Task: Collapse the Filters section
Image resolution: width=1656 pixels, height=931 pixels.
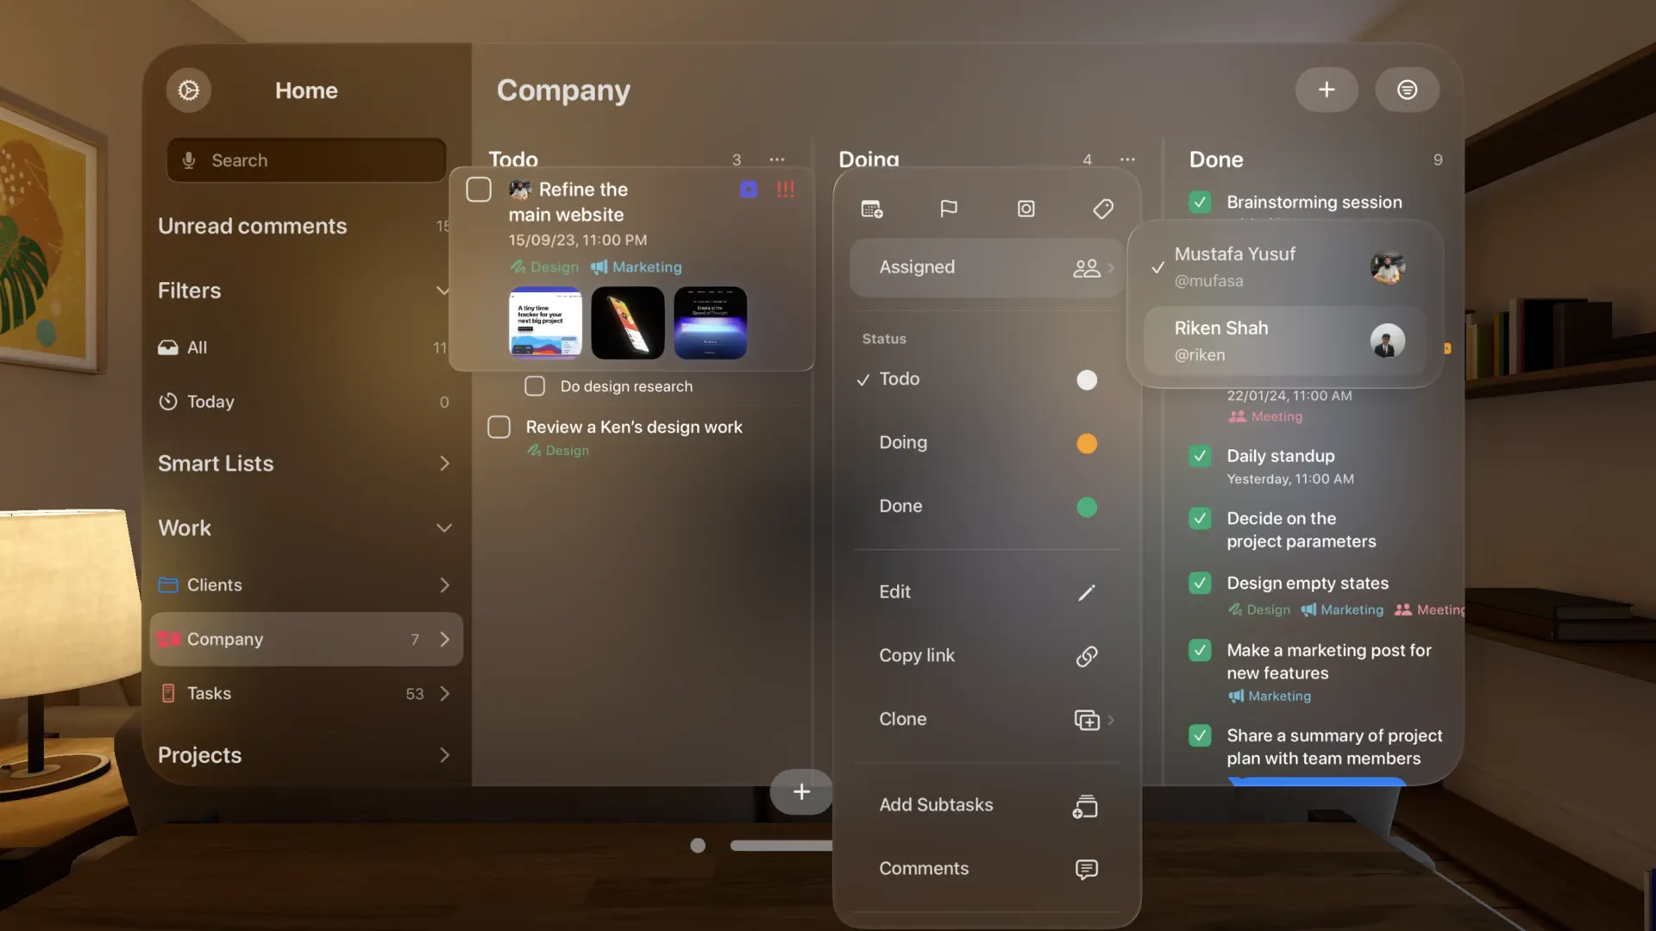Action: point(444,291)
